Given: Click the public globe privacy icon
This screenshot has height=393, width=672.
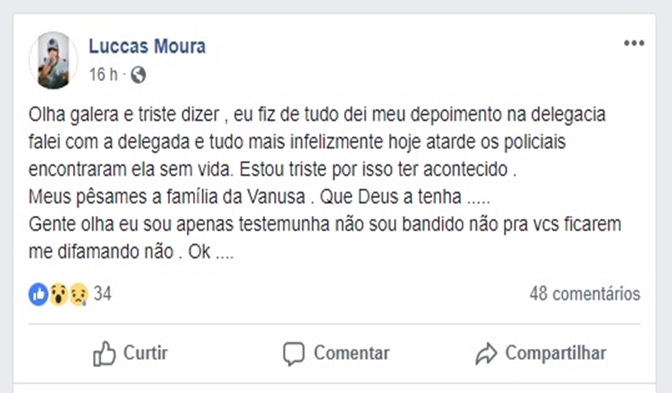Looking at the screenshot, I should 138,75.
